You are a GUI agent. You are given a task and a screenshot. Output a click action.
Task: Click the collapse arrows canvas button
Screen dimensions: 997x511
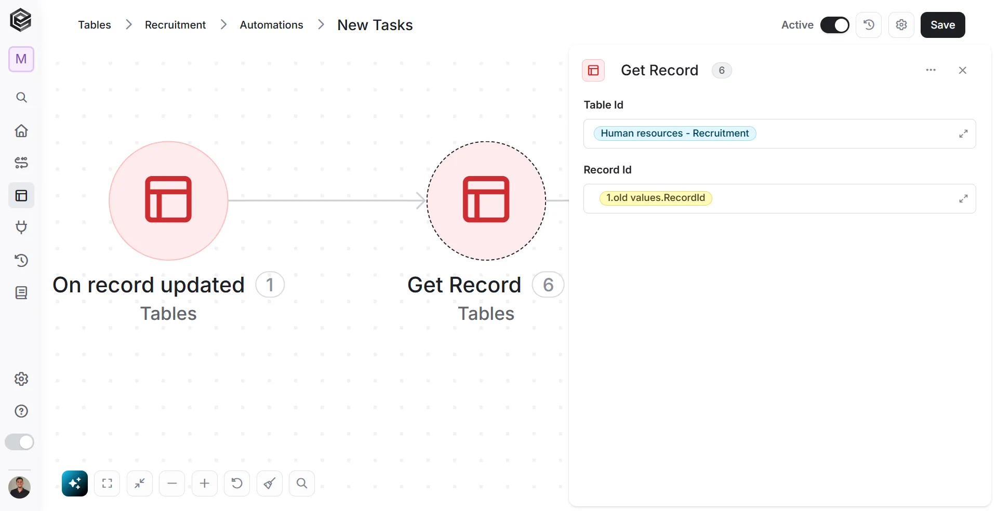[x=140, y=483]
